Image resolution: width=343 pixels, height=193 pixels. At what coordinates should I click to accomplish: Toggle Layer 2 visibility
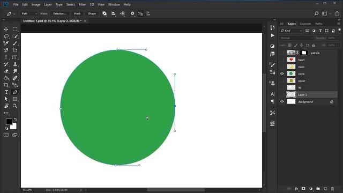coord(282,94)
